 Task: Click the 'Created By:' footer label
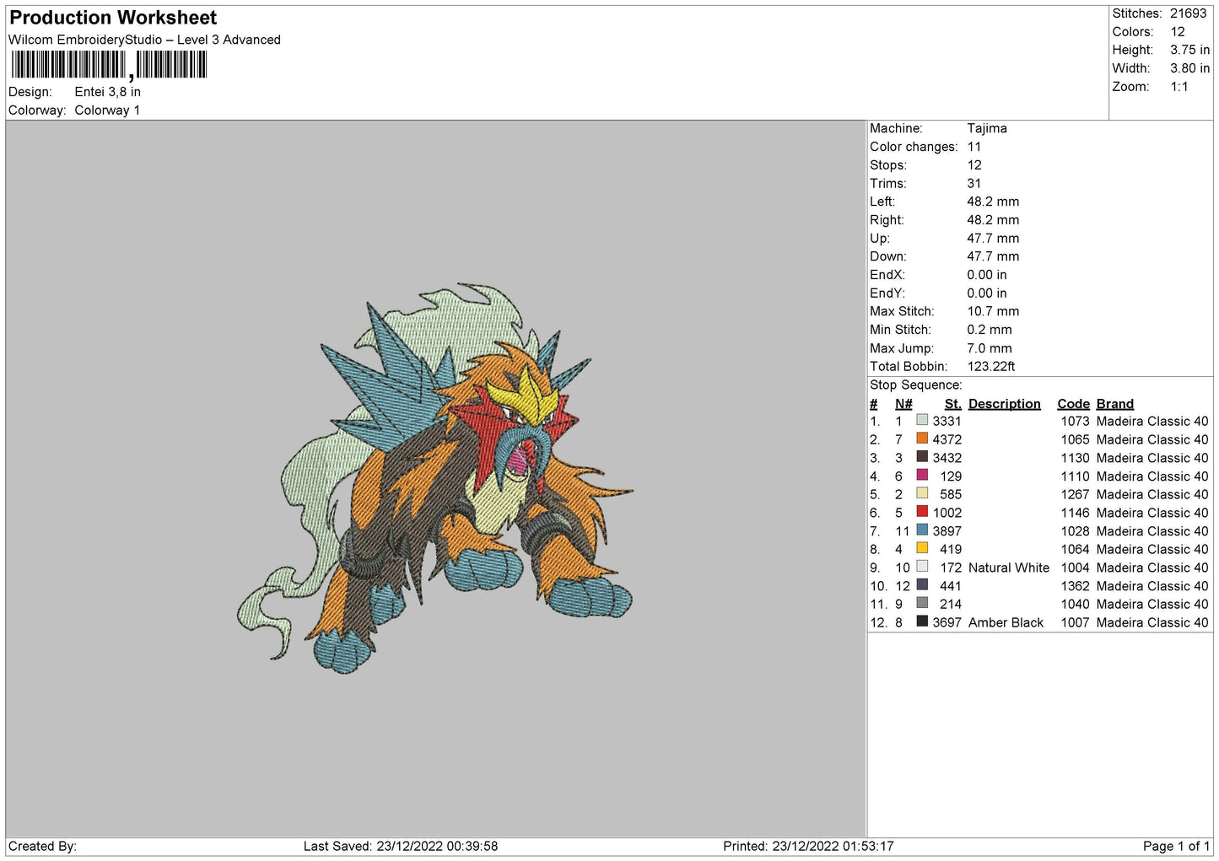click(42, 846)
